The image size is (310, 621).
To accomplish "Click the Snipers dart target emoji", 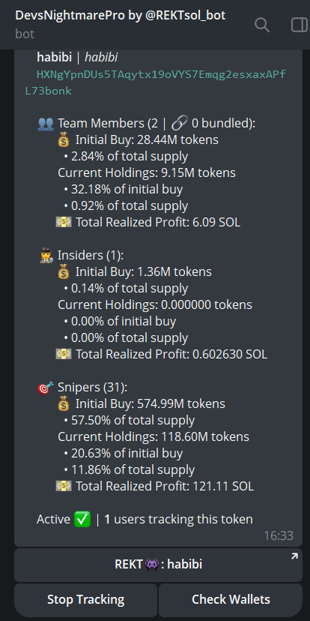I will pyautogui.click(x=46, y=387).
